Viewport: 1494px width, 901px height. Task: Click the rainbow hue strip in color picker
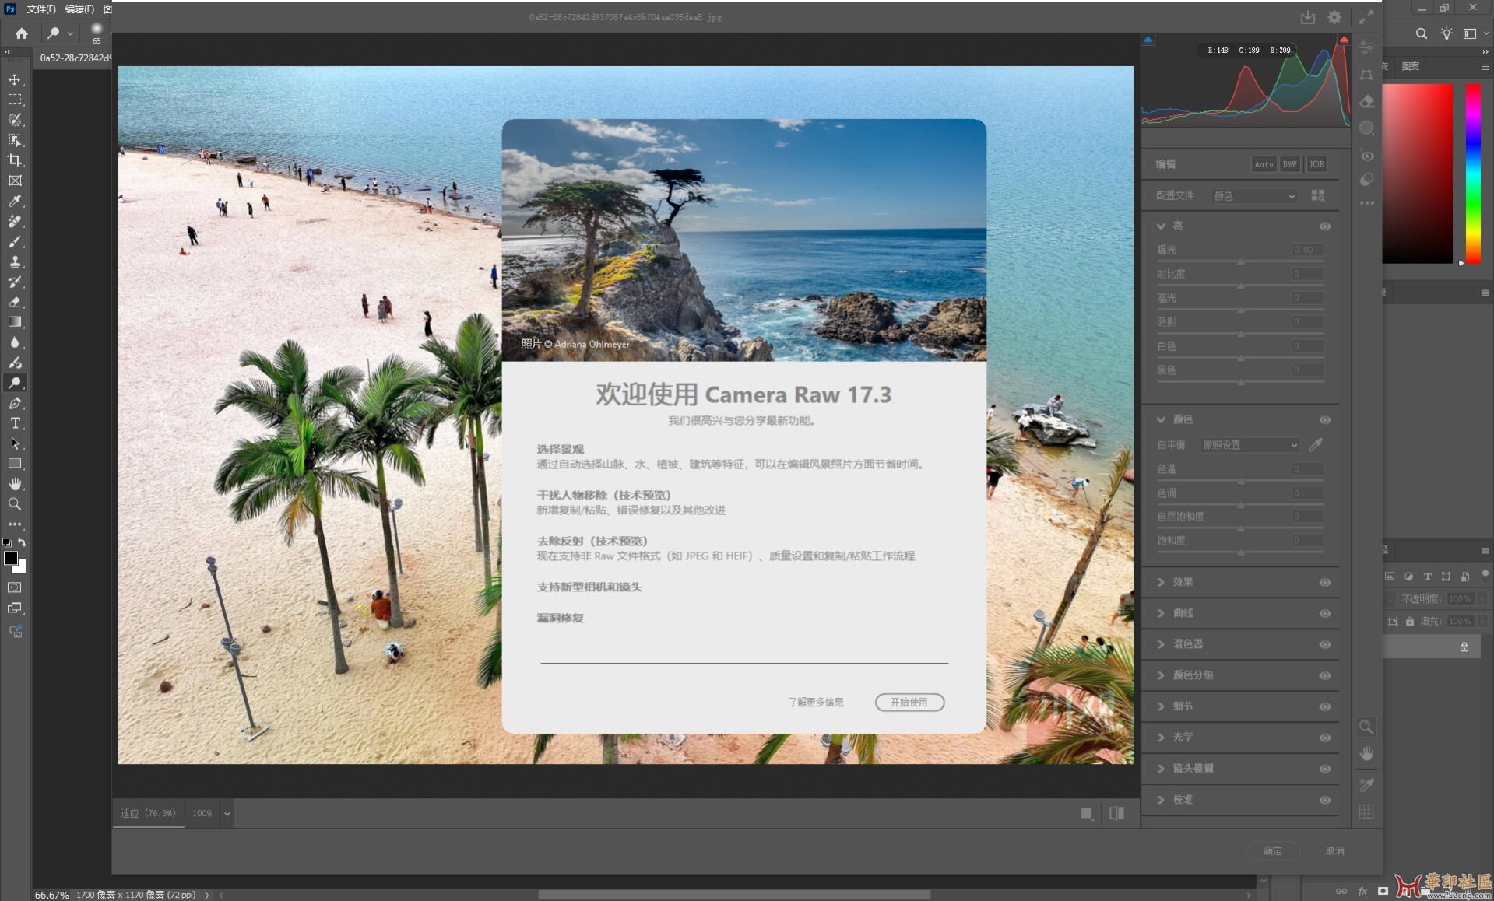(x=1473, y=174)
